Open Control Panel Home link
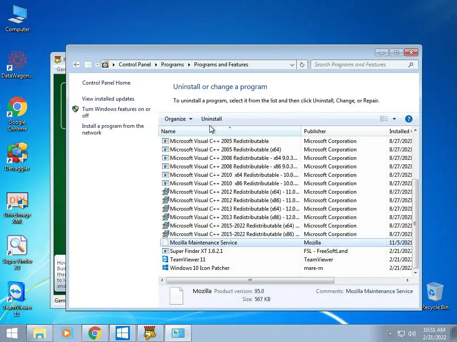 pyautogui.click(x=106, y=82)
